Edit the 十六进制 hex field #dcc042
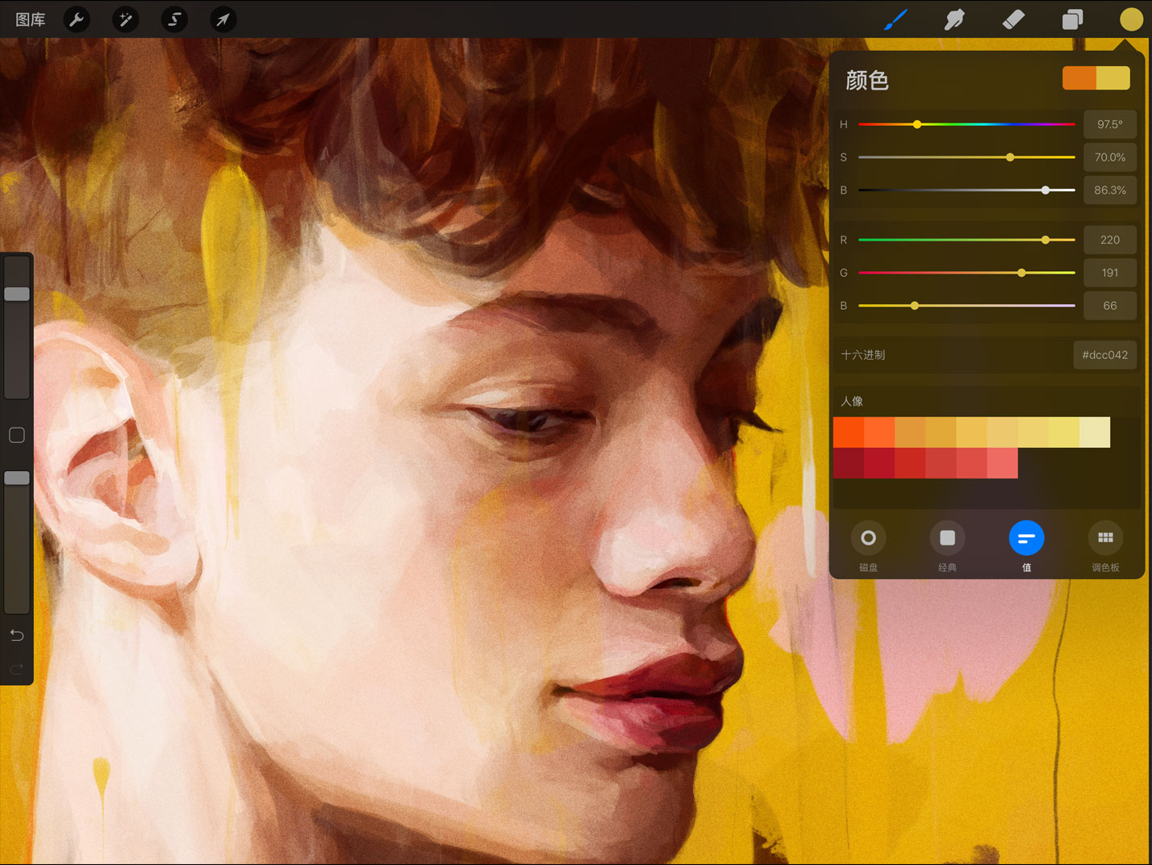Screen dimensions: 1152x865 (1105, 355)
